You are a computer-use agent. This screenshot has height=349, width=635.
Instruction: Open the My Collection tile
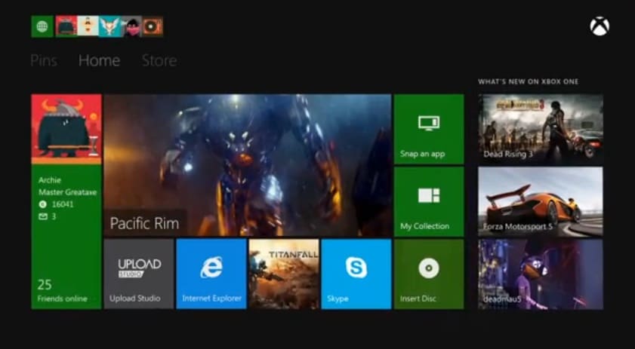(x=429, y=201)
